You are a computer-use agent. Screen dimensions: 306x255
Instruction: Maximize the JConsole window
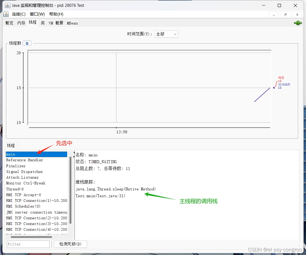pos(279,5)
